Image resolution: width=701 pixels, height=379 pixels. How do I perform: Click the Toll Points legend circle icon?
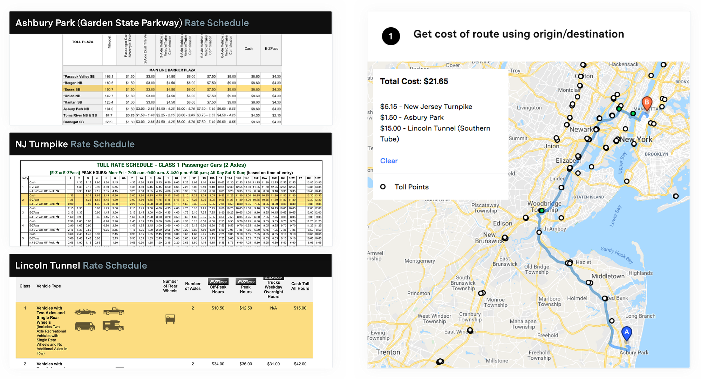point(383,187)
